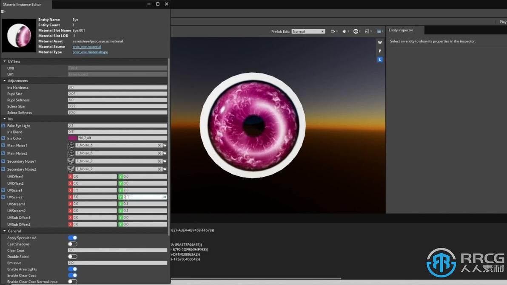
Task: Collapse the General section
Action: [5, 231]
